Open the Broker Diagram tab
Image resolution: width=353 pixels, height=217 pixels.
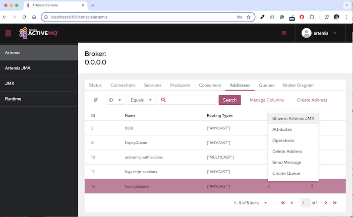pyautogui.click(x=299, y=85)
